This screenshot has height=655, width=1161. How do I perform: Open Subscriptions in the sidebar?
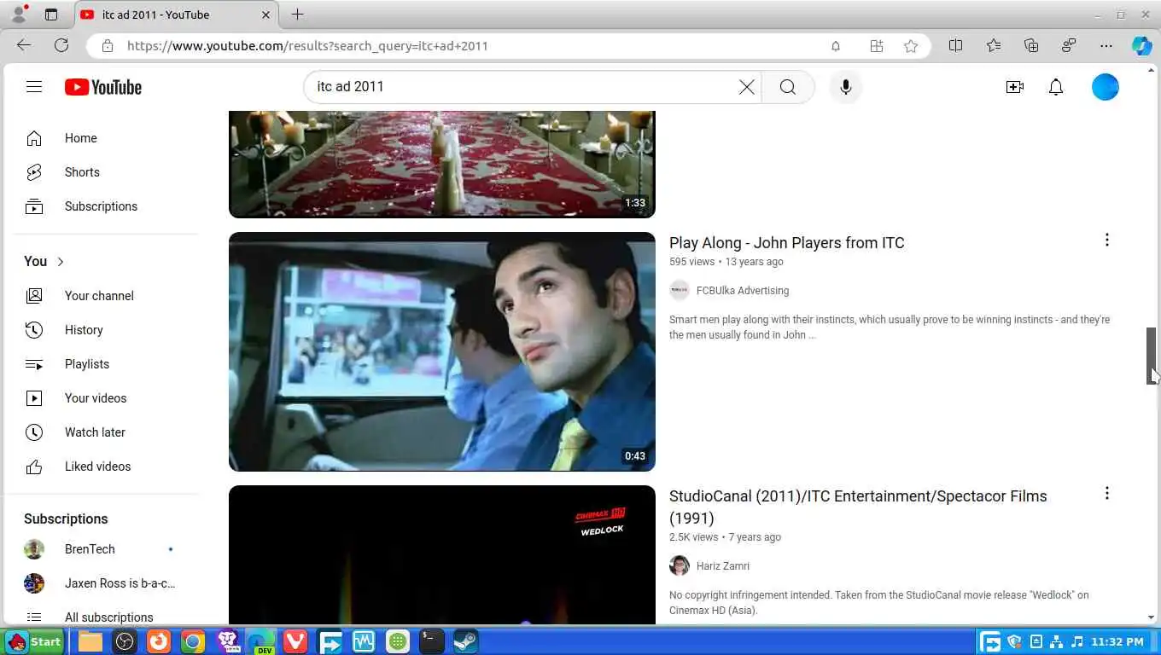pos(106,206)
